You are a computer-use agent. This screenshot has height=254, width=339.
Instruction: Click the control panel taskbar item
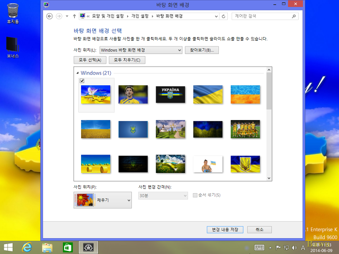88,248
